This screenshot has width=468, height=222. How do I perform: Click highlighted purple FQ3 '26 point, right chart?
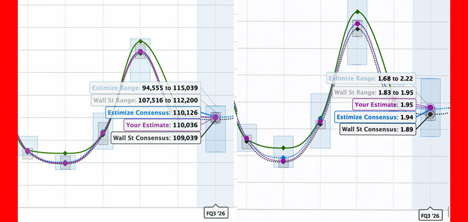pos(430,108)
